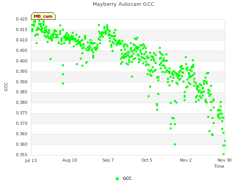Image resolution: width=248 pixels, height=186 pixels.
Task: Click the green GCC legend swatch
Action: 117,179
